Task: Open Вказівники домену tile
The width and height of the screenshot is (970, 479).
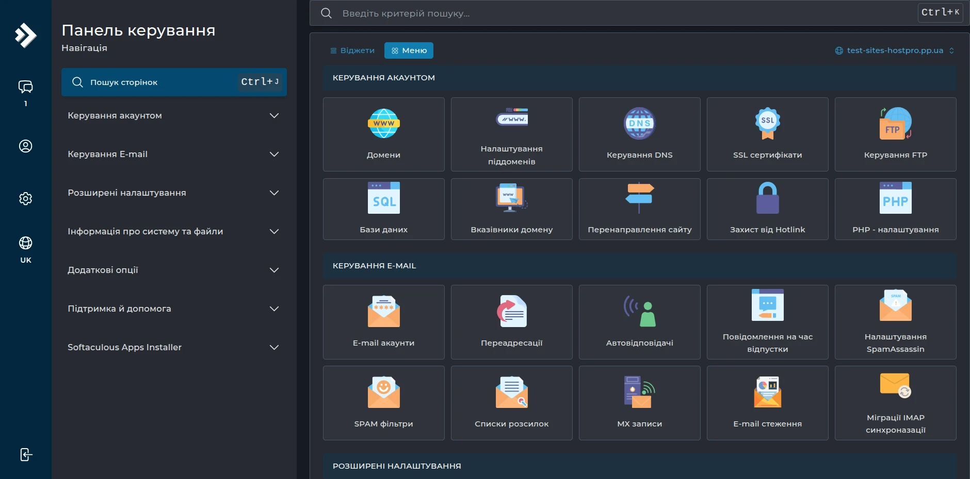Action: 511,209
